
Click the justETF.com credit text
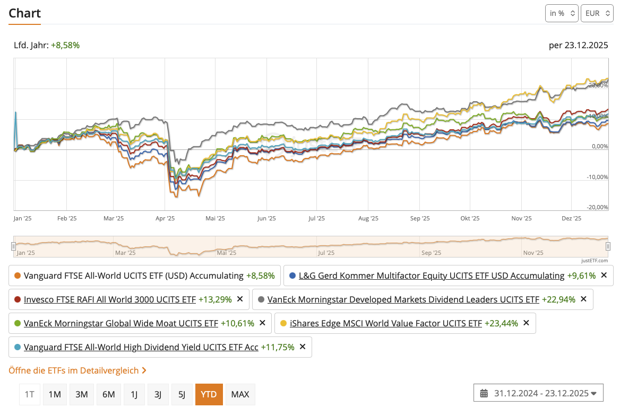point(594,260)
